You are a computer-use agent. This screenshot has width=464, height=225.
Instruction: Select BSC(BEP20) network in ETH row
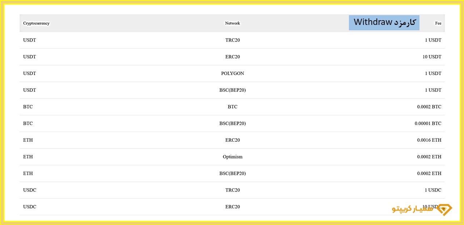232,173
